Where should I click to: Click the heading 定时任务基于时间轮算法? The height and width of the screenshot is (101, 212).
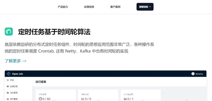point(54,32)
